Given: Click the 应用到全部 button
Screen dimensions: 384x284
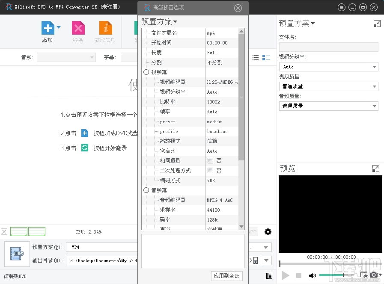Looking at the screenshot, I should (227, 276).
